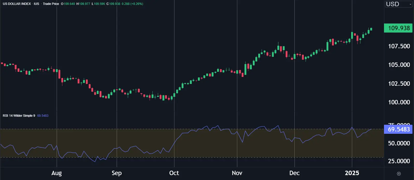414x180 pixels.
Task: Open the USD currency dropdown
Action: pyautogui.click(x=398, y=4)
